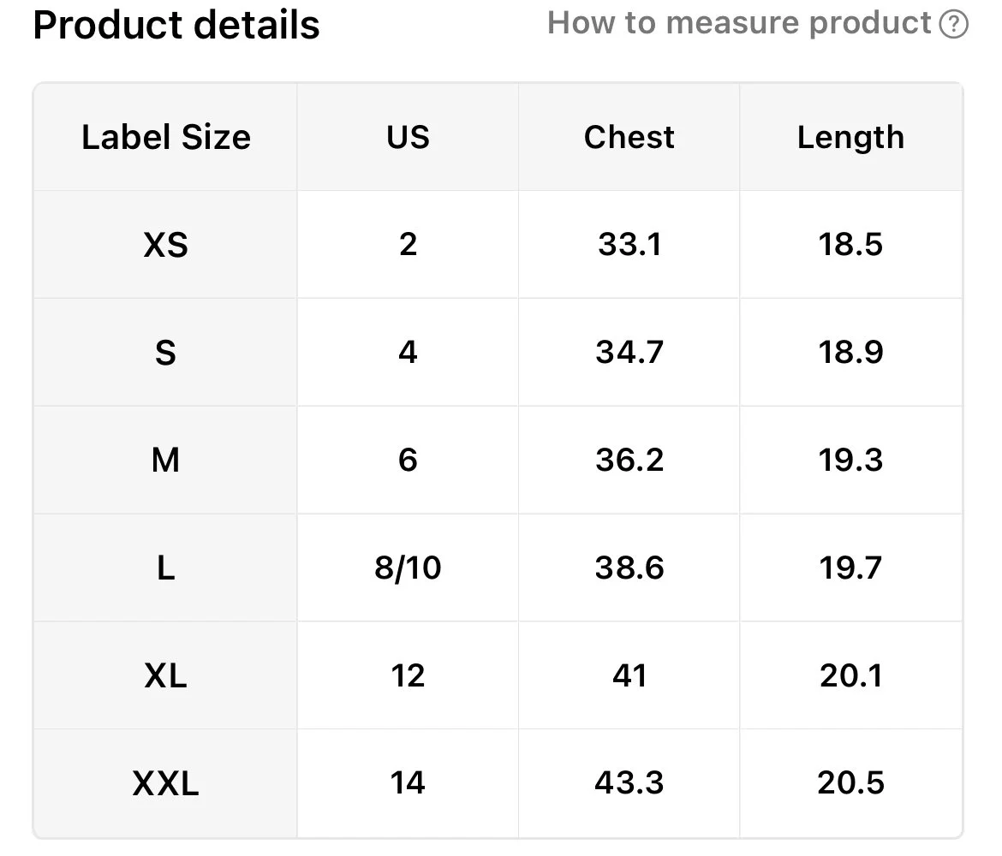Click the question mark help icon
The width and height of the screenshot is (1002, 856).
(953, 24)
